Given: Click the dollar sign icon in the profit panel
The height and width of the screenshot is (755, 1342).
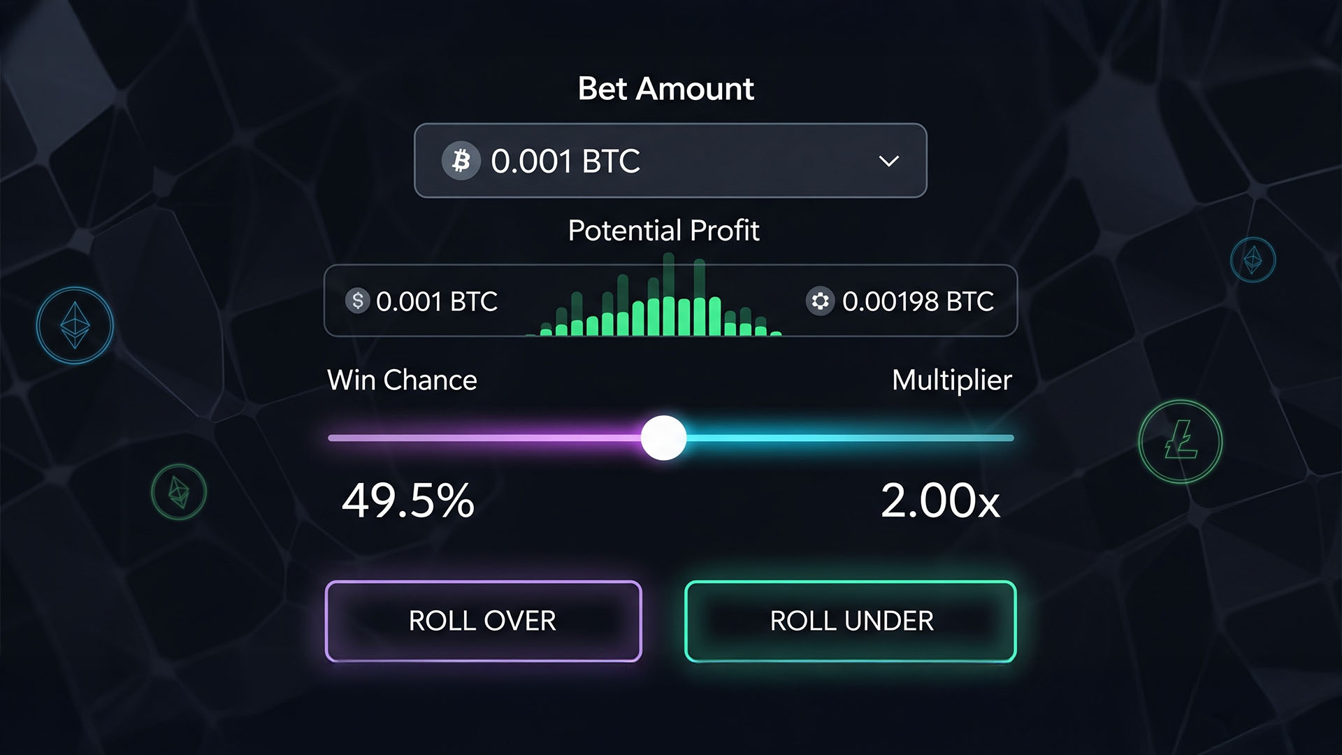Looking at the screenshot, I should click(x=357, y=301).
